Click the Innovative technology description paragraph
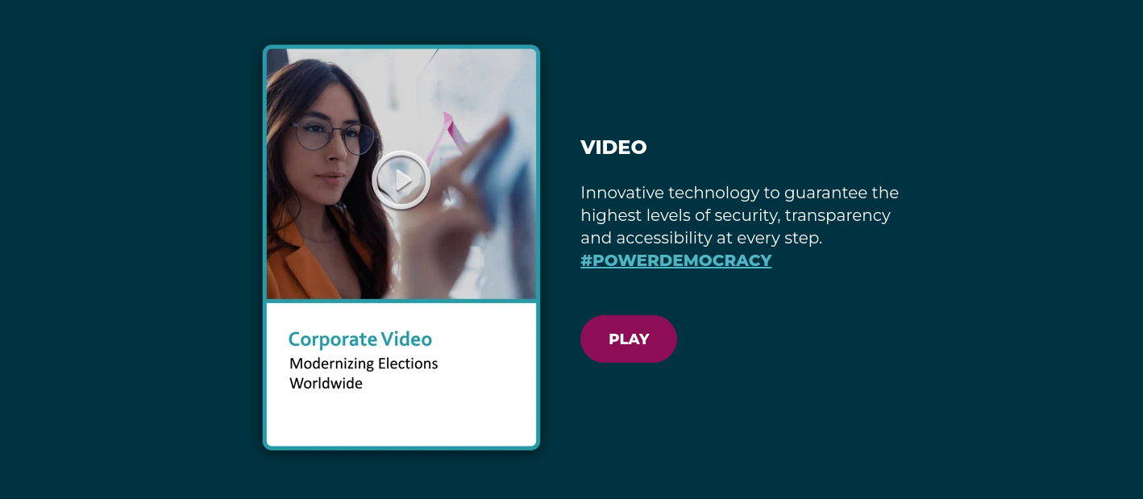 [x=740, y=215]
